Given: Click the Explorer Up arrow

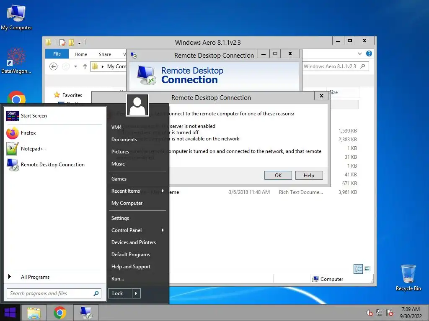Looking at the screenshot, I should (85, 66).
